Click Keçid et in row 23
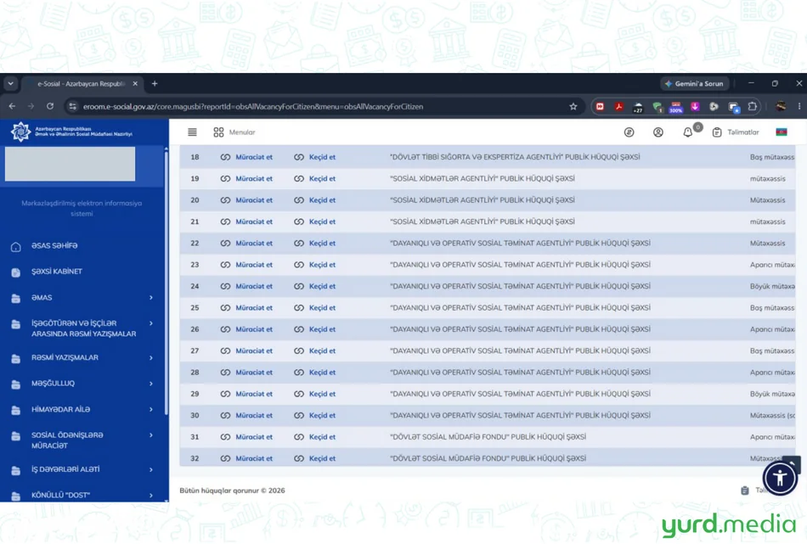This screenshot has width=807, height=544. tap(322, 265)
